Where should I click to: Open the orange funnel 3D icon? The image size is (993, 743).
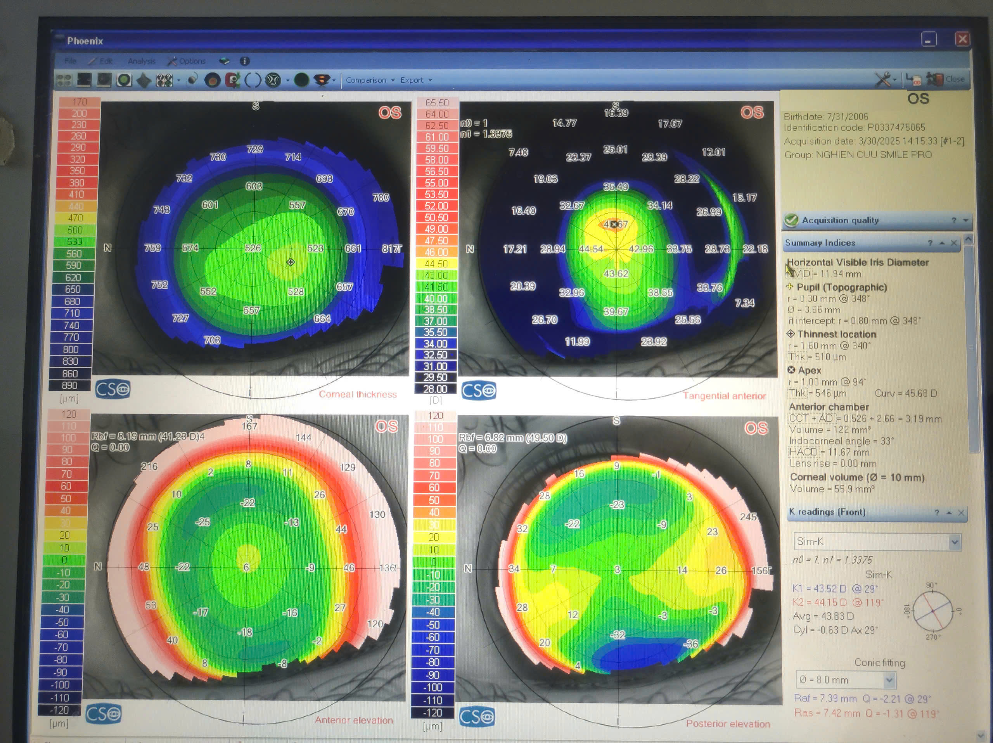322,80
